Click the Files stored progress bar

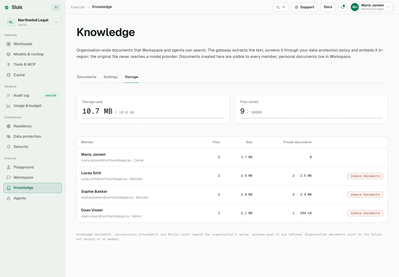click(x=311, y=118)
